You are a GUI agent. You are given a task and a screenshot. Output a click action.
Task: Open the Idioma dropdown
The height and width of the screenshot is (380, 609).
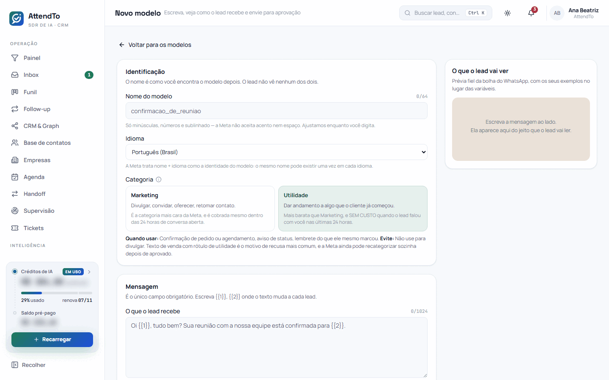click(x=277, y=152)
